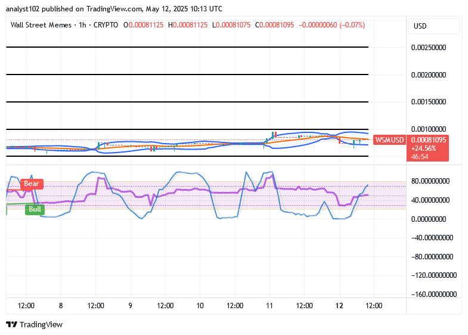Click the 0.00250000 price axis label
The height and width of the screenshot is (335, 468).
tap(429, 48)
